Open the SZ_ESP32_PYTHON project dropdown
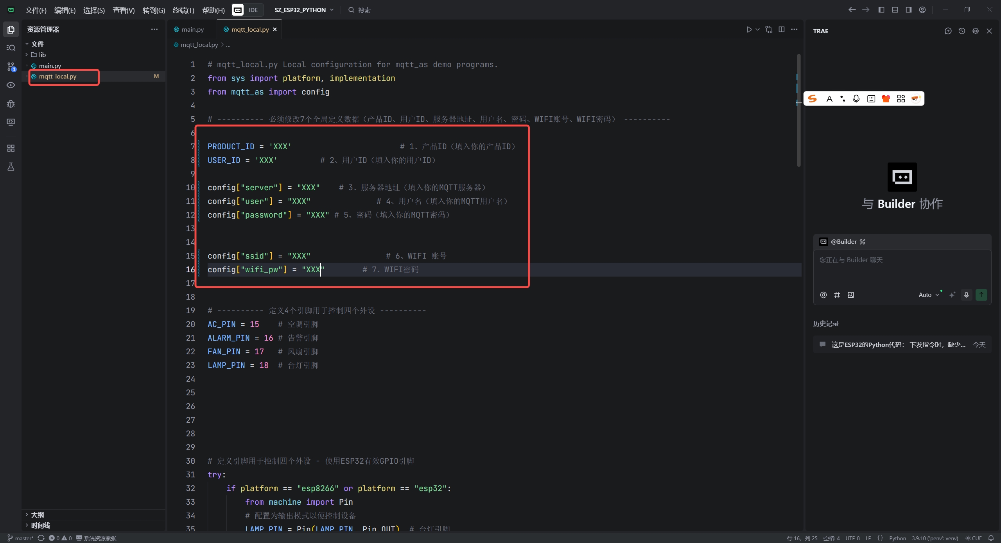1001x543 pixels. tap(303, 10)
